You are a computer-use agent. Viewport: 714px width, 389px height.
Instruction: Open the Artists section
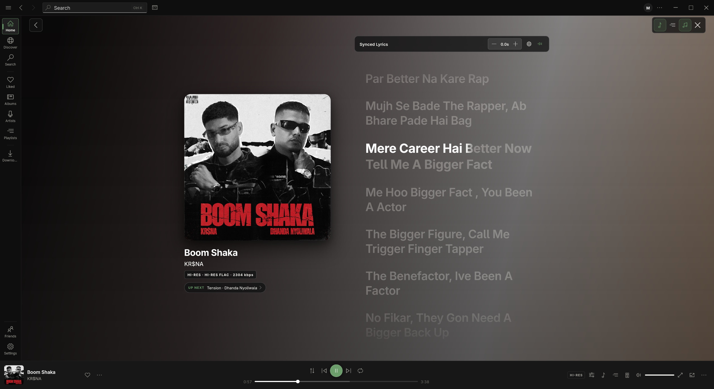(x=10, y=117)
